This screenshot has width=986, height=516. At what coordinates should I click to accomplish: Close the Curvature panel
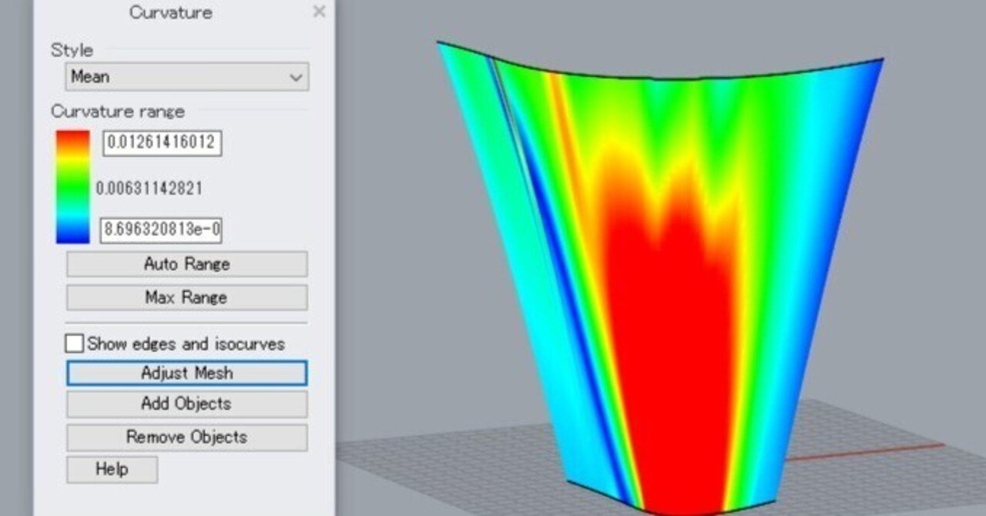(x=320, y=12)
